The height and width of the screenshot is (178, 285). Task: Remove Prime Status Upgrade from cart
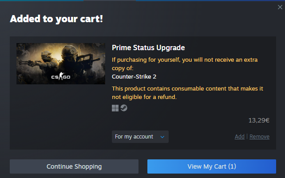(259, 137)
